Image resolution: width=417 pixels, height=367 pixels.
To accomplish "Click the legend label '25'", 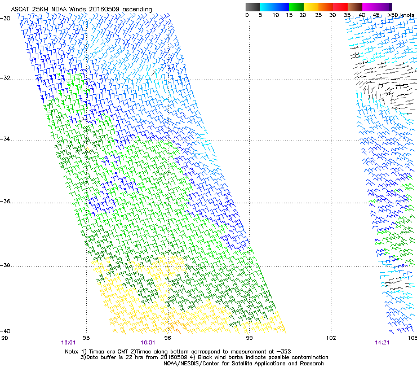I will 318,15.
